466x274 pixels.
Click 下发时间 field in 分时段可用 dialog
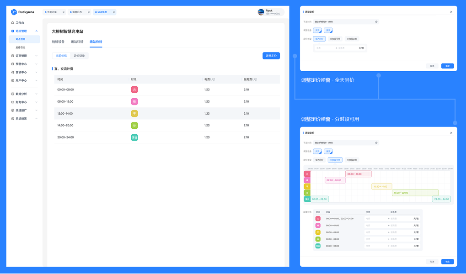tap(346, 143)
